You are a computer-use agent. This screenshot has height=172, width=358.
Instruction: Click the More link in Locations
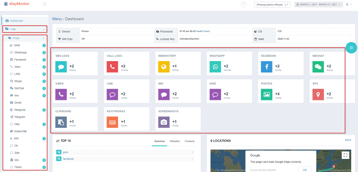(x=348, y=140)
